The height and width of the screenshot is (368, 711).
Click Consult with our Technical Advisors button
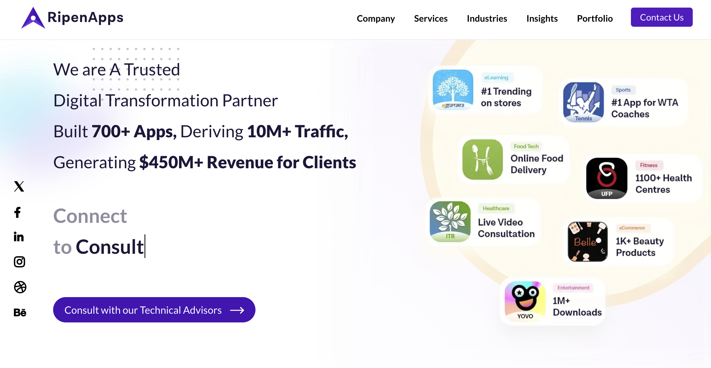pyautogui.click(x=154, y=310)
